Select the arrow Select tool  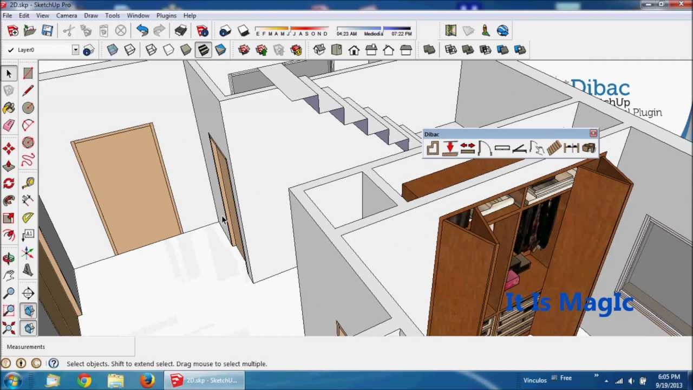point(9,73)
